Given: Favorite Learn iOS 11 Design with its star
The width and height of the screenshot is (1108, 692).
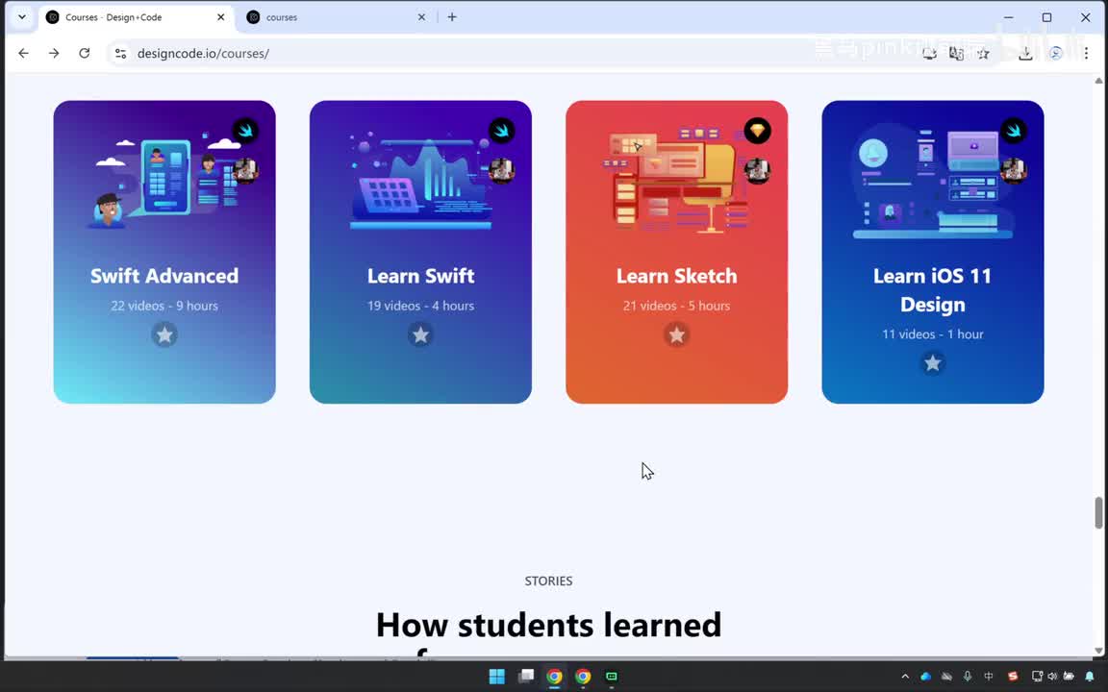Looking at the screenshot, I should [933, 363].
